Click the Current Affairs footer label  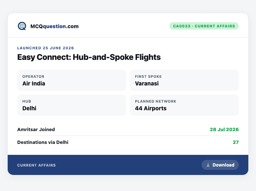tap(37, 165)
